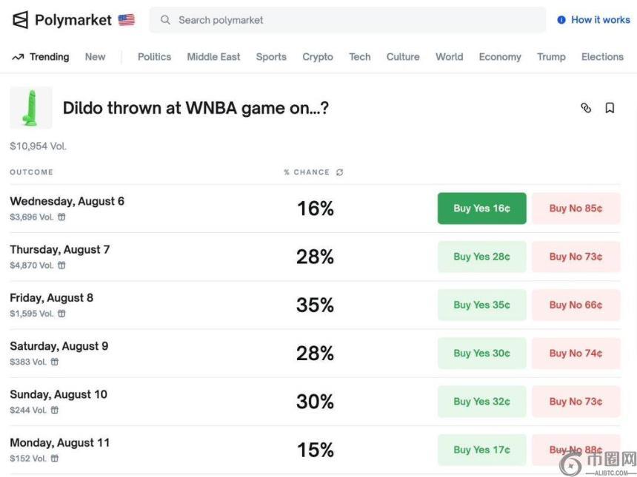This screenshot has width=637, height=477.
Task: Click gift icon under Wednesday, August 6
Action: (x=61, y=217)
